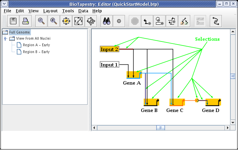Open search with the binoculars icon
The height and width of the screenshot is (150, 238).
[106, 21]
